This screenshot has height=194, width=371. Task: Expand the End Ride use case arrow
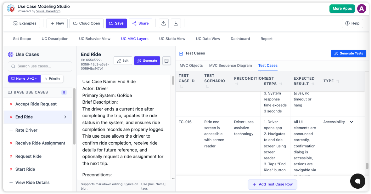pos(65,117)
